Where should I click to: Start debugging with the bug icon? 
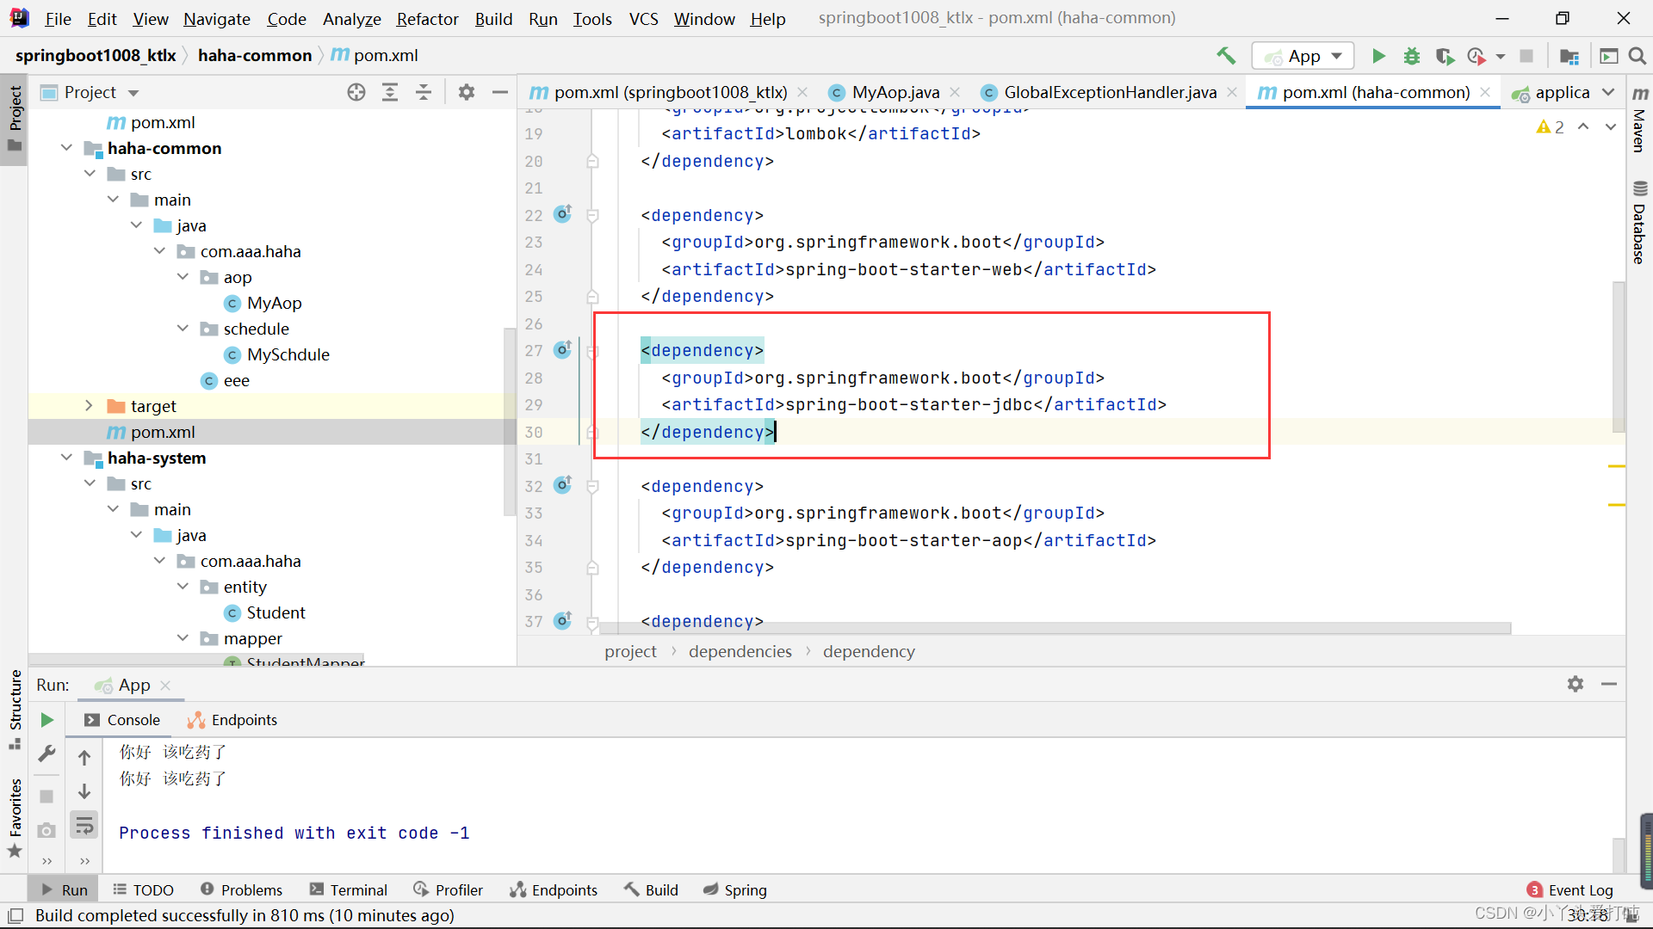pos(1412,56)
